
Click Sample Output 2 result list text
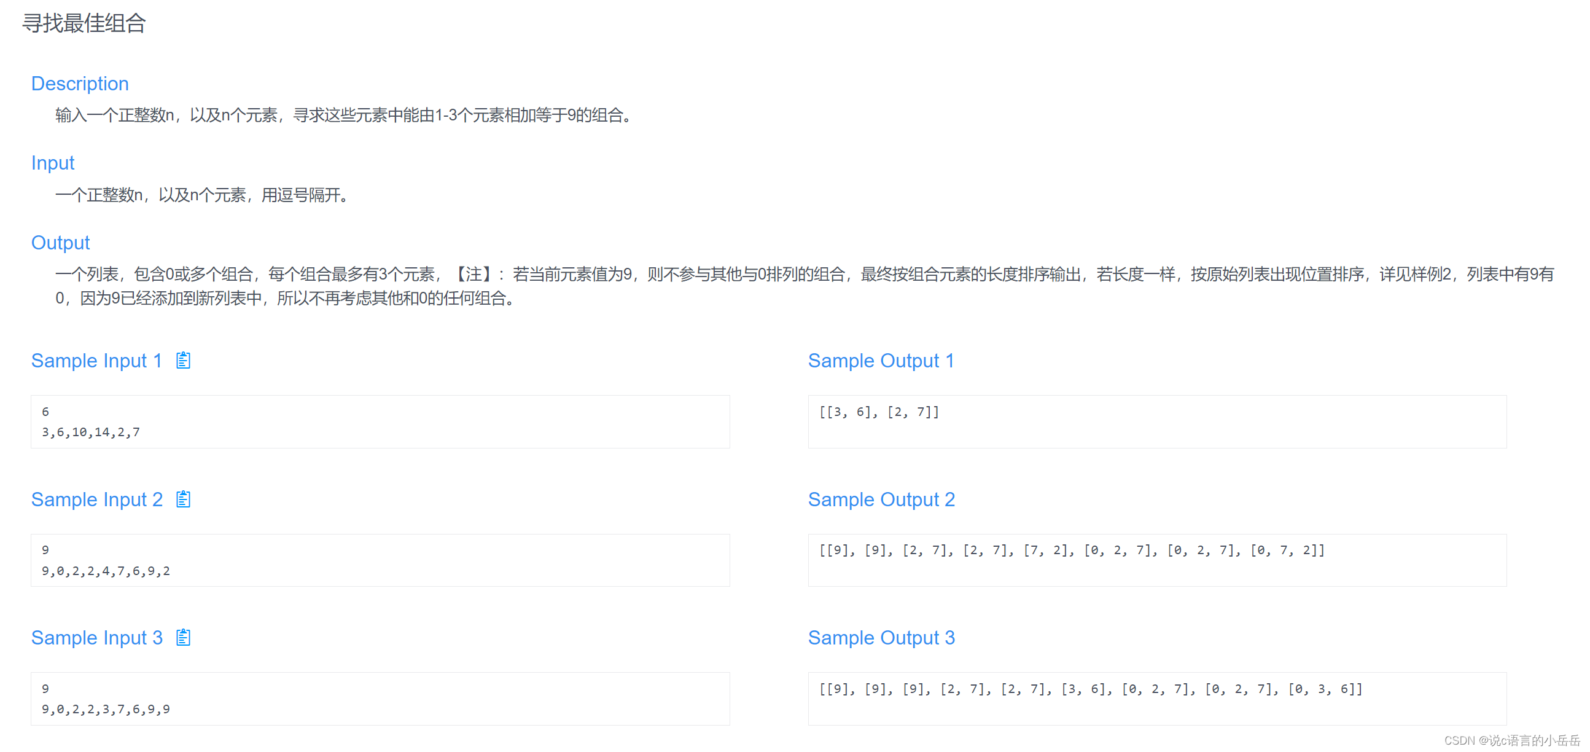click(x=1072, y=550)
